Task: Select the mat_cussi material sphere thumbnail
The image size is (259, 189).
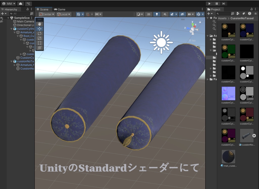Action: [x=228, y=157]
